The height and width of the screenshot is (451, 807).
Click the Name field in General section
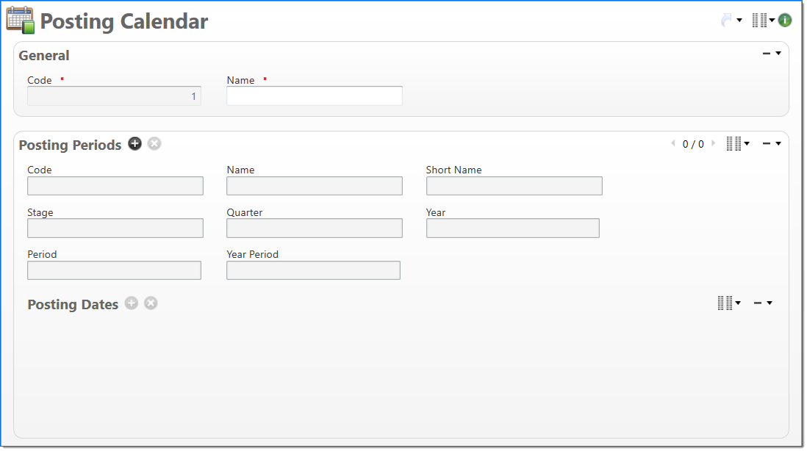click(314, 96)
